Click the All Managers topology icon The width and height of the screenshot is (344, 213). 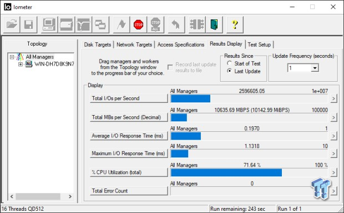coord(20,57)
